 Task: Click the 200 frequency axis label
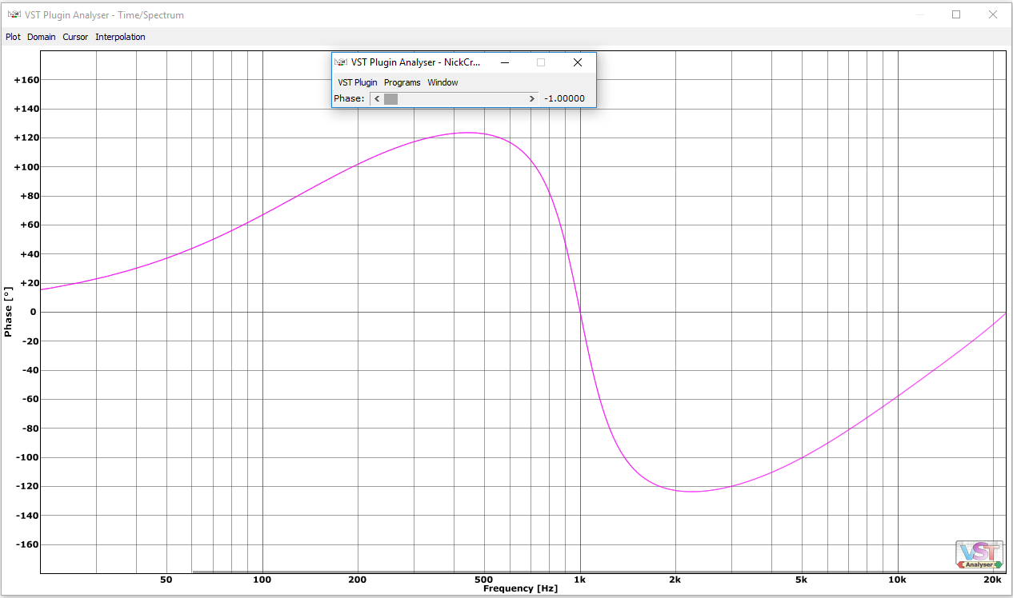tap(357, 580)
